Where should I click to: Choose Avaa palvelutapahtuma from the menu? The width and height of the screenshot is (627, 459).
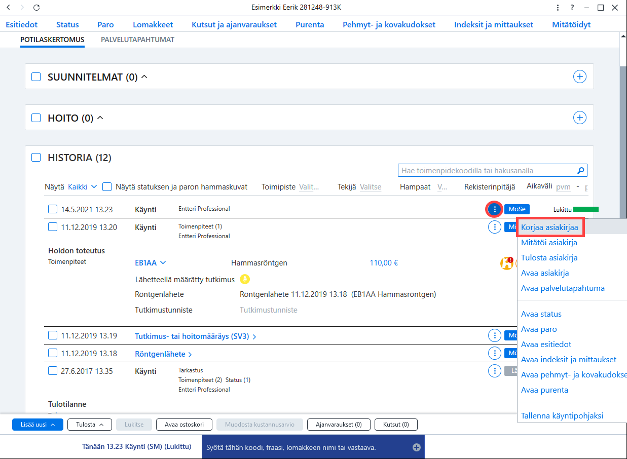(x=563, y=288)
